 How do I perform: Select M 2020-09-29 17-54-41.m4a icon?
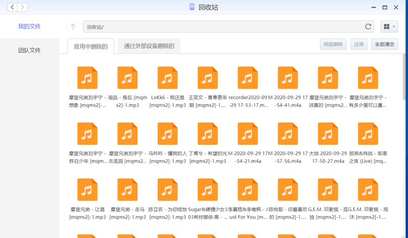[x=288, y=78]
